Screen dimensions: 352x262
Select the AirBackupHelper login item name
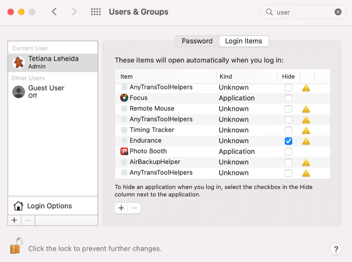point(155,162)
